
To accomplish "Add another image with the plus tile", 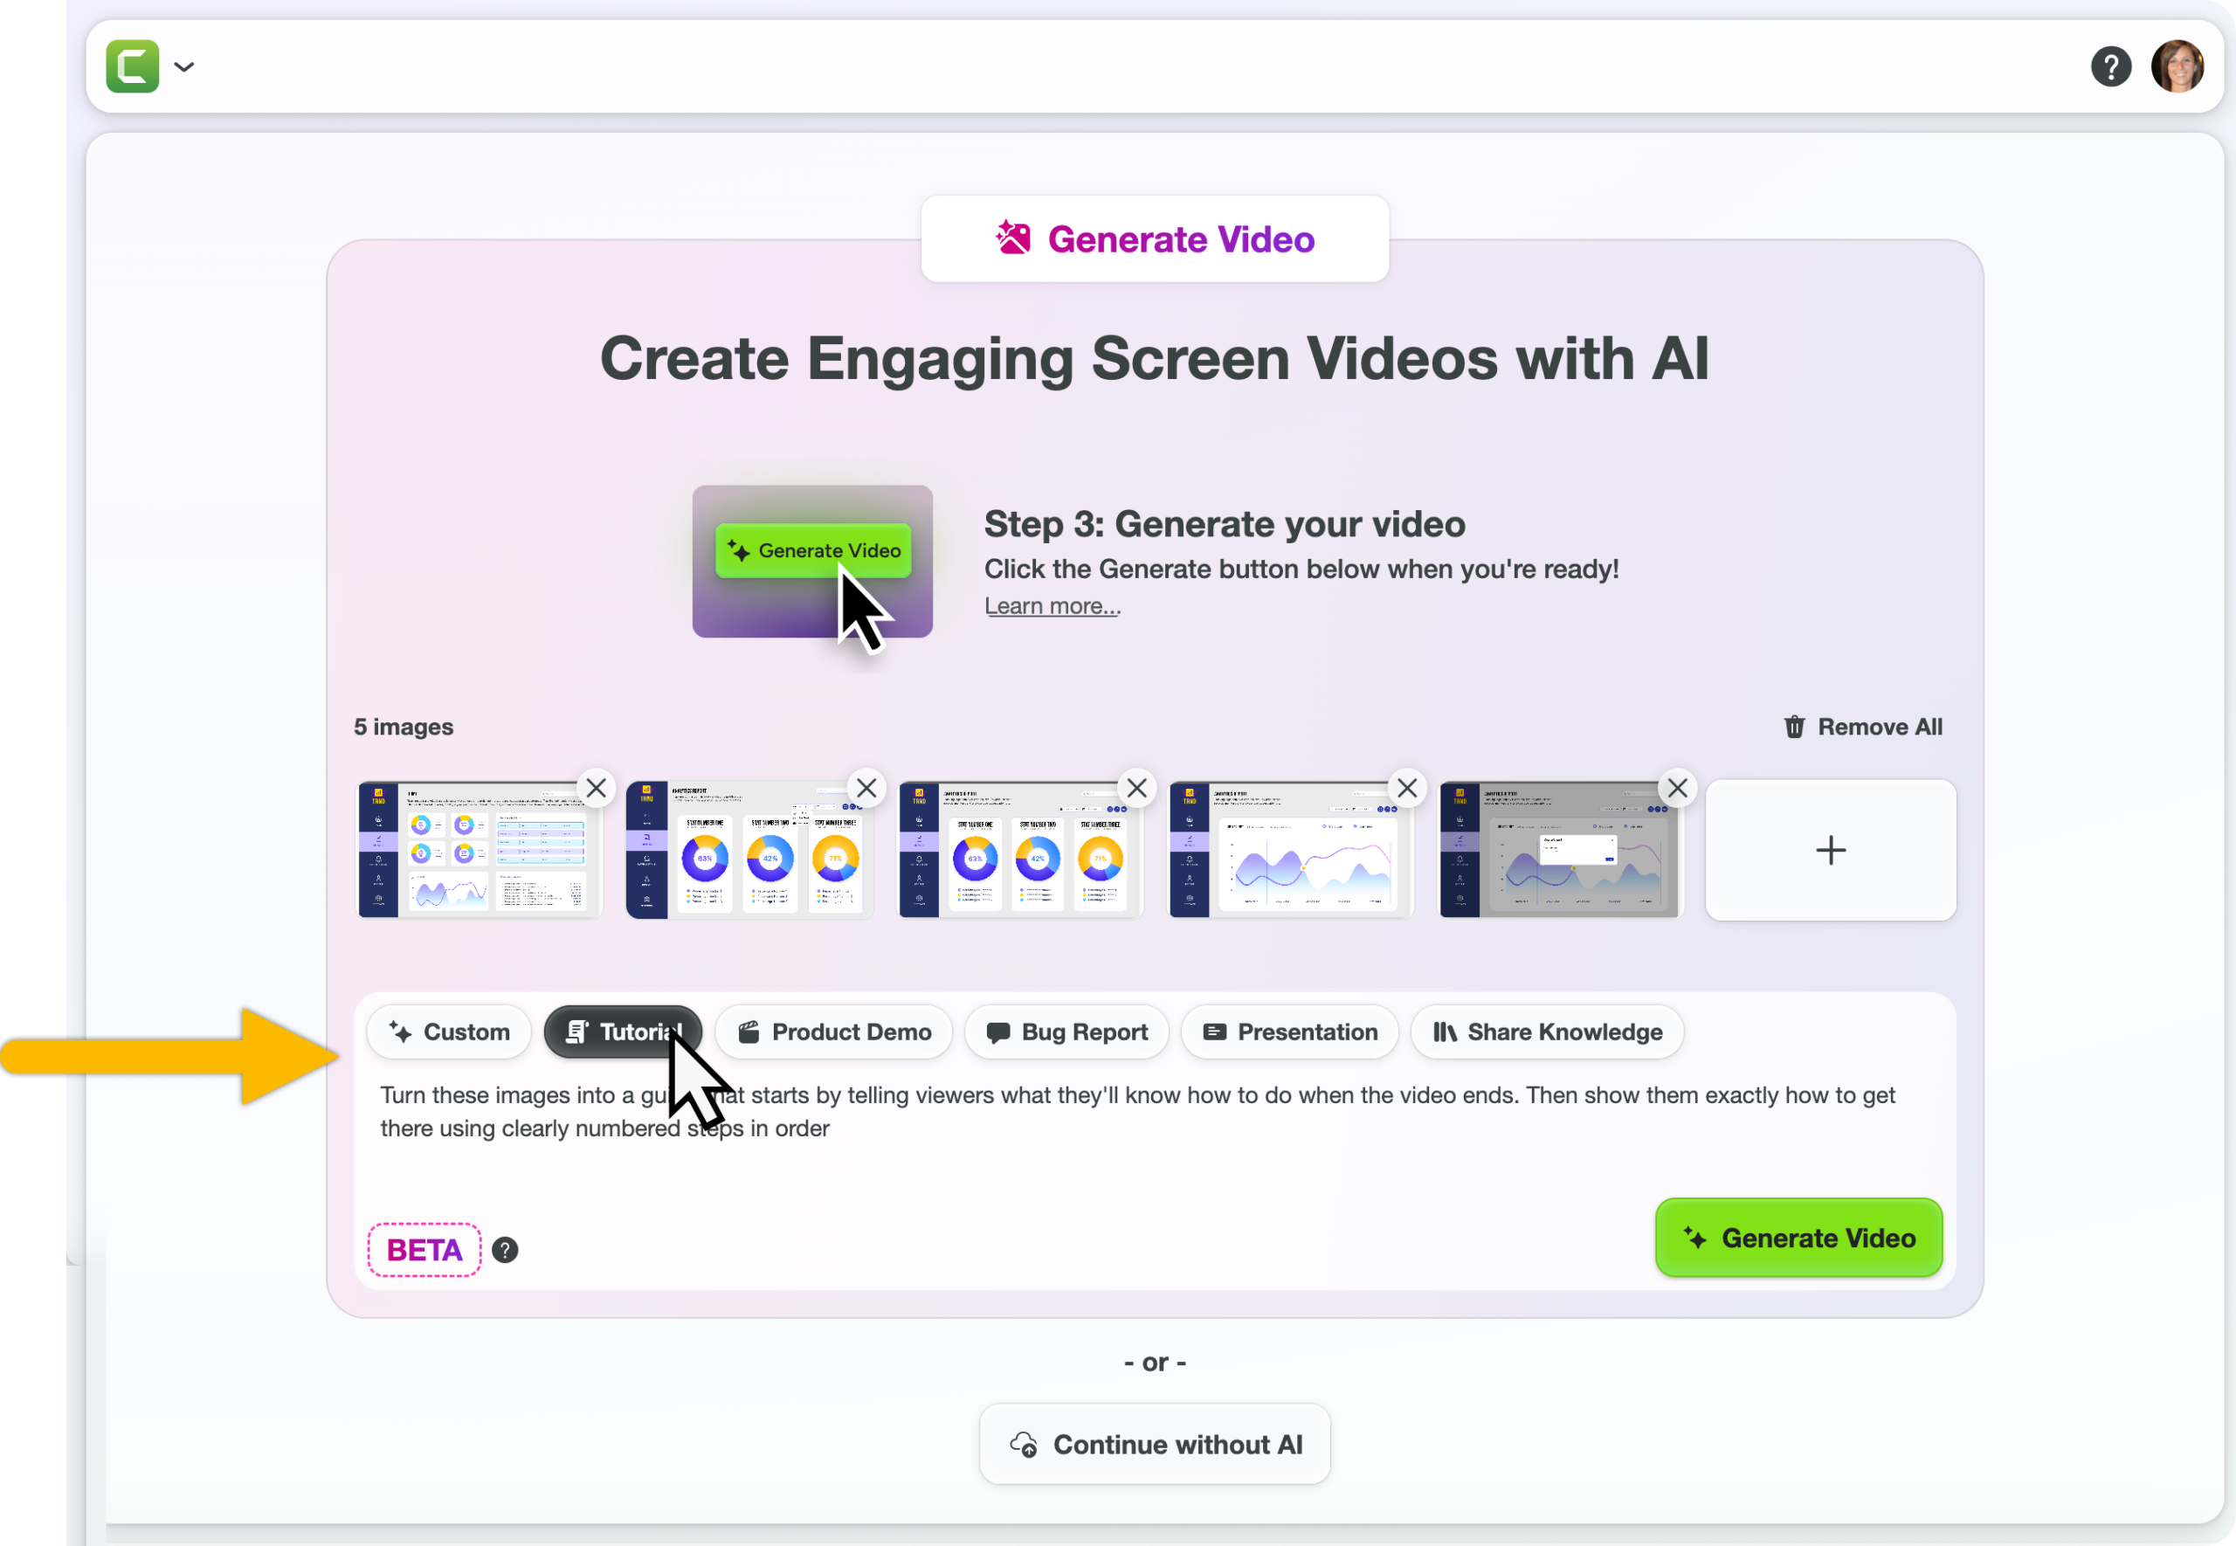I will (1830, 850).
